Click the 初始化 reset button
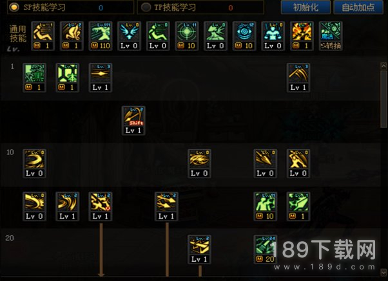This screenshot has width=388, height=281. (306, 7)
